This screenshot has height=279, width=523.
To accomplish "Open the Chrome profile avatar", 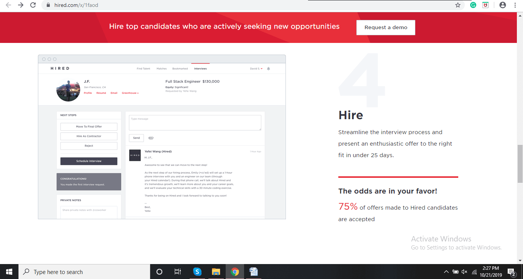I will [x=502, y=5].
